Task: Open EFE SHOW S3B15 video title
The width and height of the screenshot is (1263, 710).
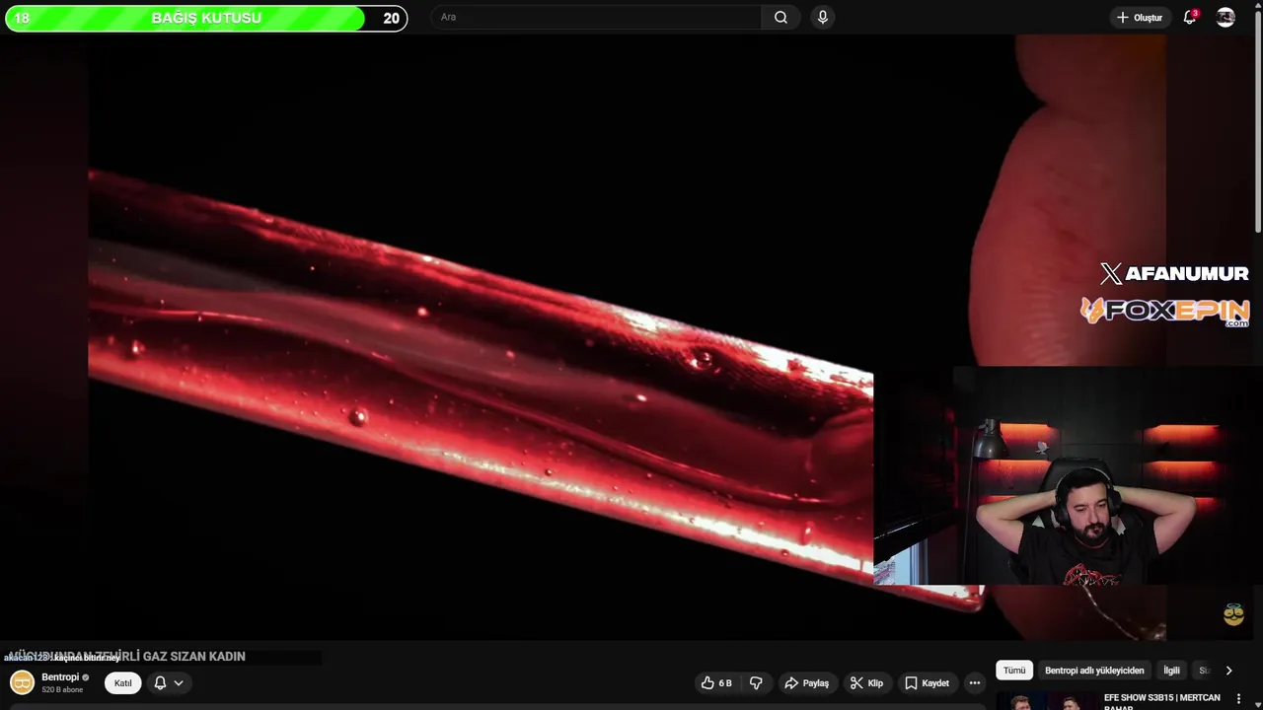Action: (x=1161, y=701)
